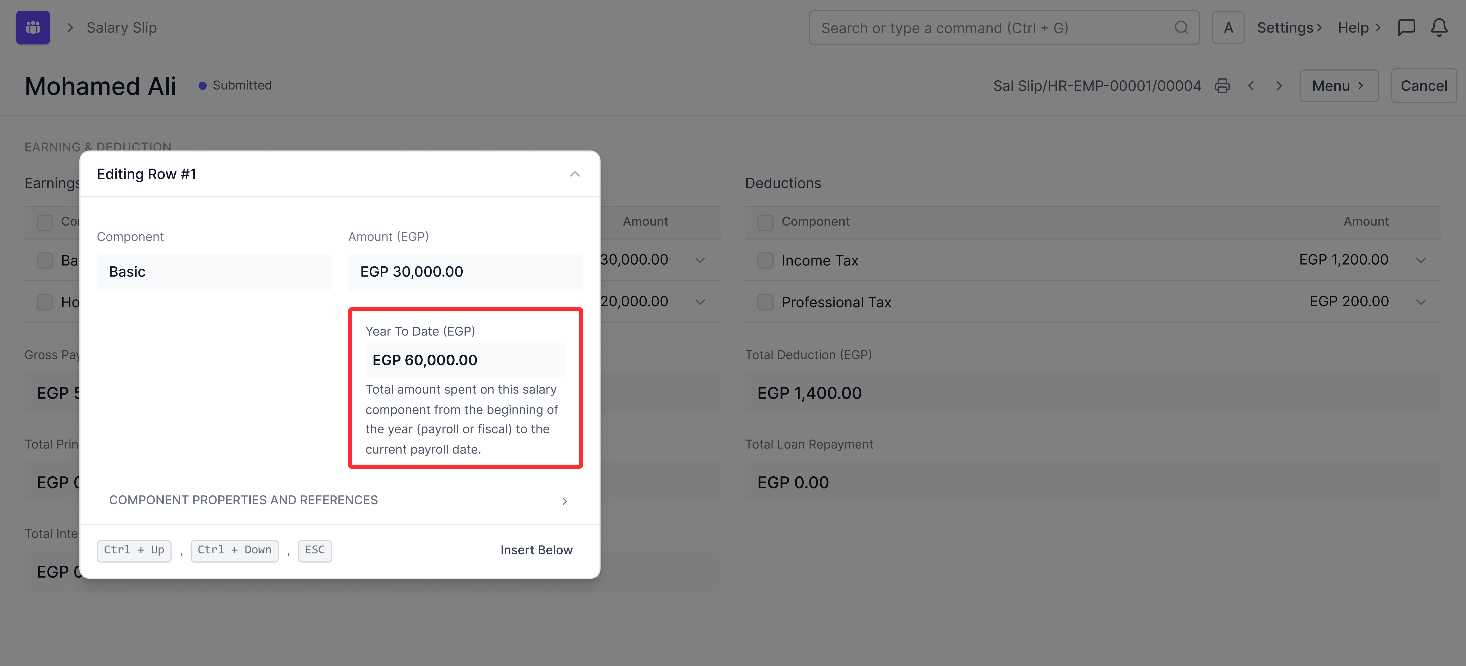The width and height of the screenshot is (1466, 666).
Task: Go to next salary slip
Action: coord(1279,86)
